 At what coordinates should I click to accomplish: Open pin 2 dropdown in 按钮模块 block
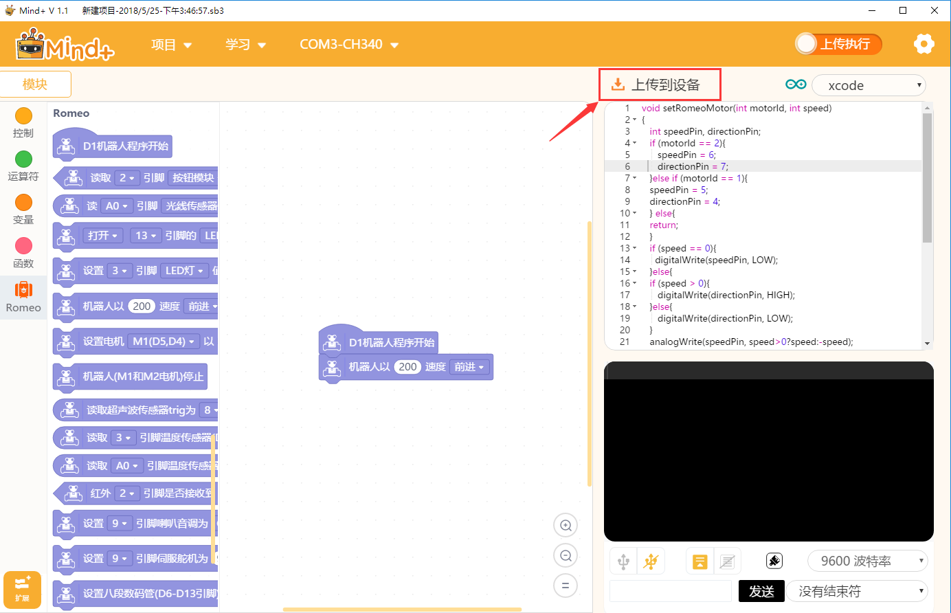click(126, 178)
